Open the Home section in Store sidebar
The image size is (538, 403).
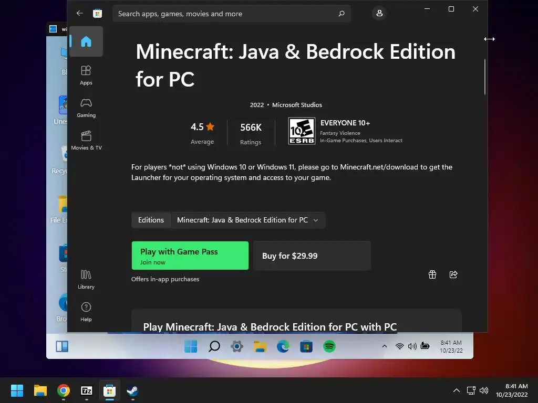86,41
